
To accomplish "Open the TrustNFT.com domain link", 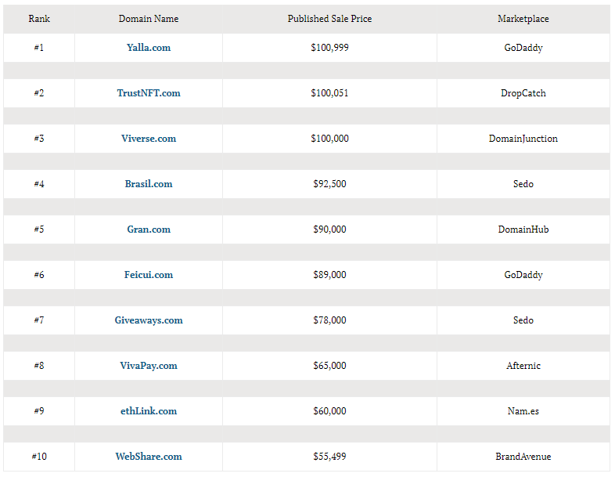I will [148, 93].
